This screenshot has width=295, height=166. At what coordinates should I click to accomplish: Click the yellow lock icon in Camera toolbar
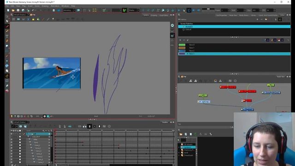(33, 19)
